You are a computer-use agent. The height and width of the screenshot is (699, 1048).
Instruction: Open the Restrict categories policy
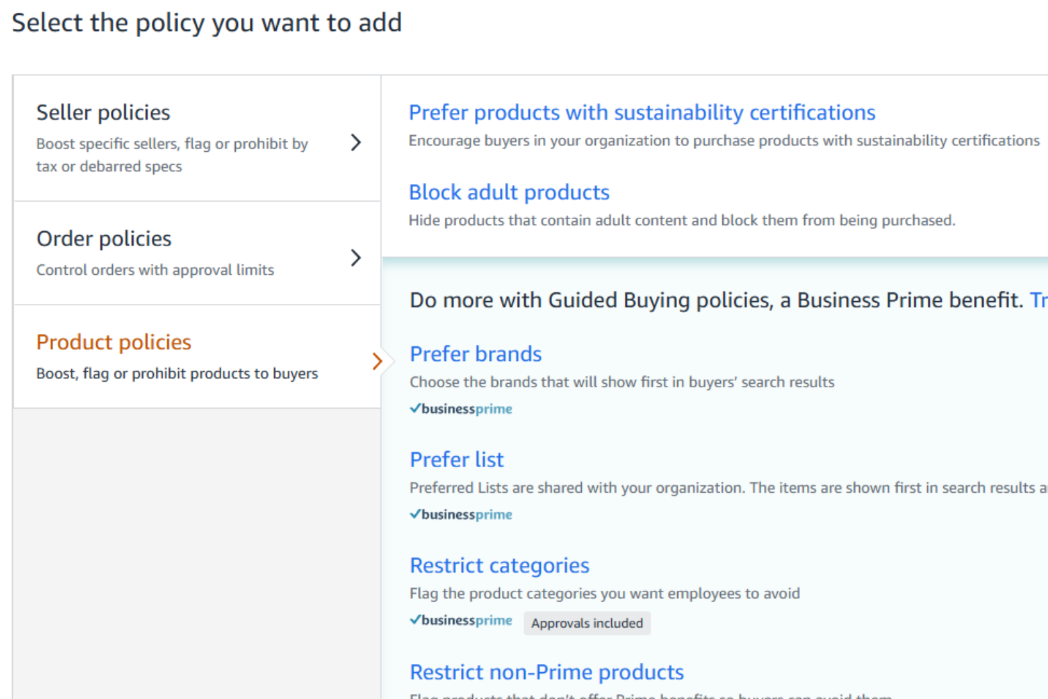pos(499,565)
